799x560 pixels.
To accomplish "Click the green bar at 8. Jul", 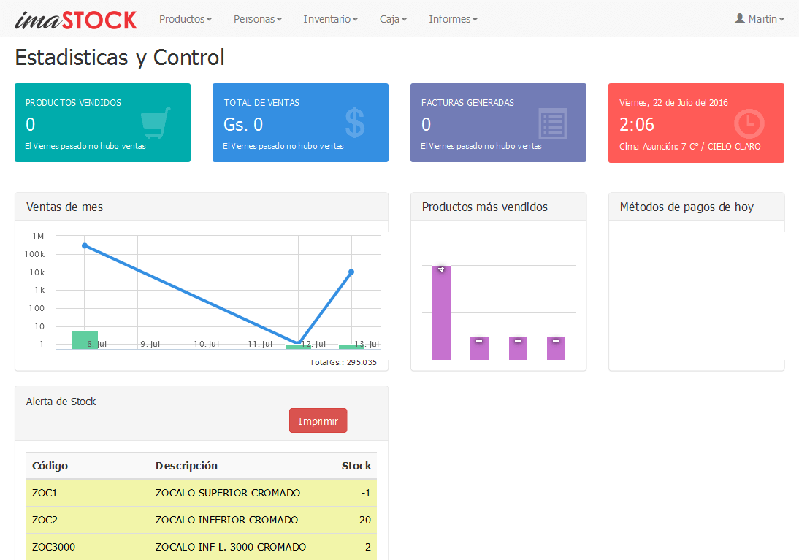I will (85, 340).
